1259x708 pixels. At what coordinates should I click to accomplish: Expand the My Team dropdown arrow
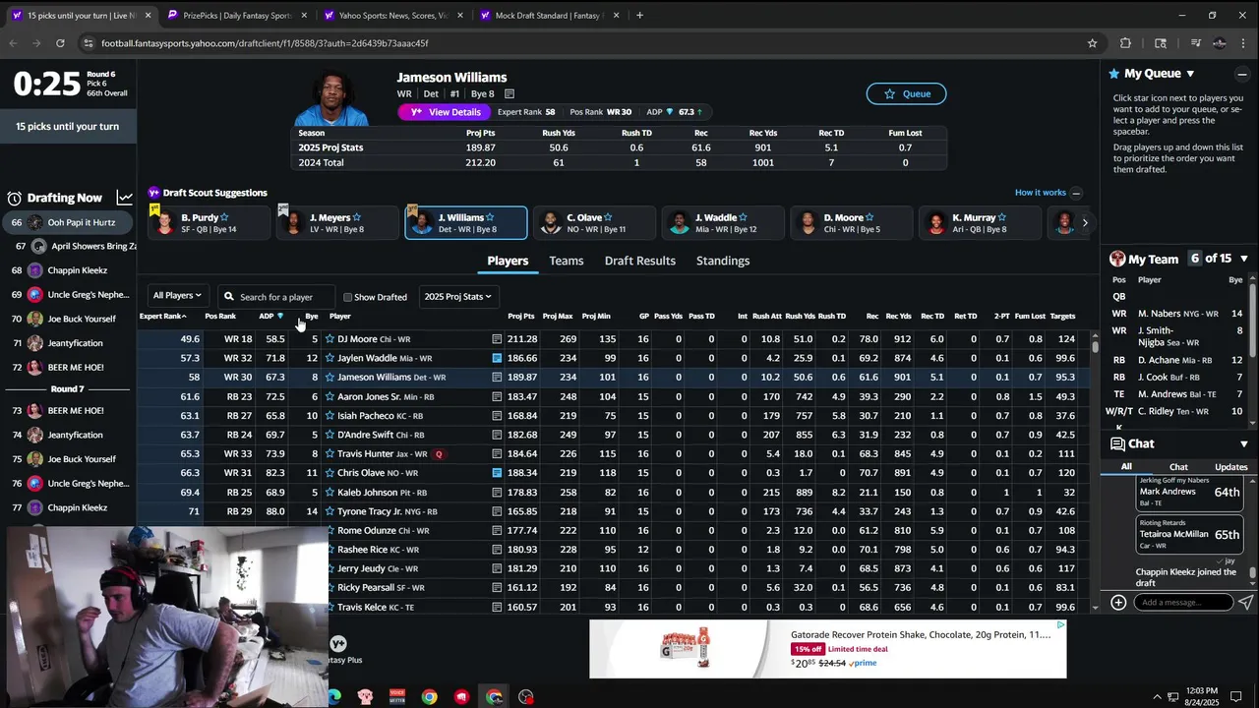point(1243,259)
